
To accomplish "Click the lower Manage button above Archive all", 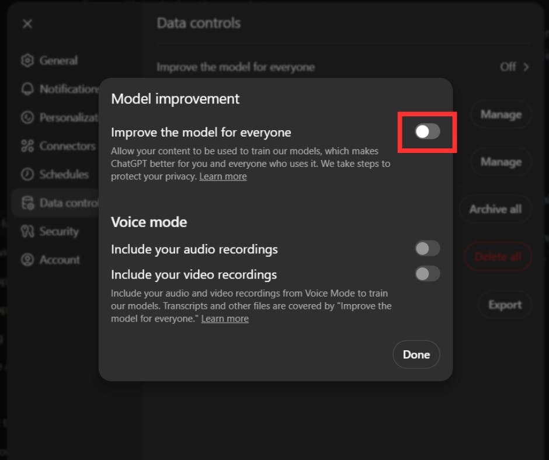I will pyautogui.click(x=501, y=162).
